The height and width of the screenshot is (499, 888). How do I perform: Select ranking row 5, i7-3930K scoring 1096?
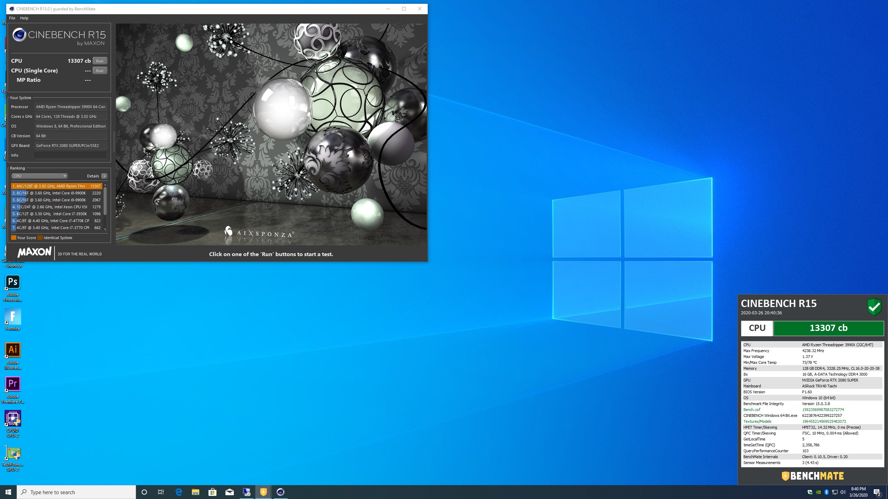(x=57, y=214)
